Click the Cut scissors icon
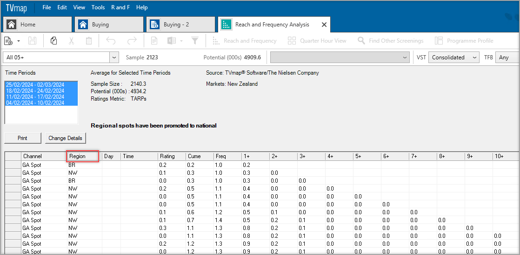The image size is (520, 255). [71, 41]
